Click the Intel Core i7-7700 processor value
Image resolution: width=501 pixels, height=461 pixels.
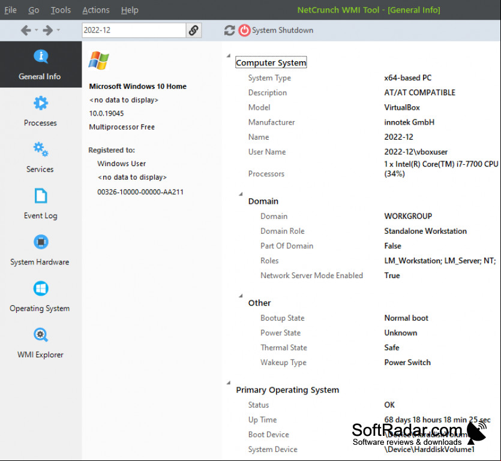441,169
